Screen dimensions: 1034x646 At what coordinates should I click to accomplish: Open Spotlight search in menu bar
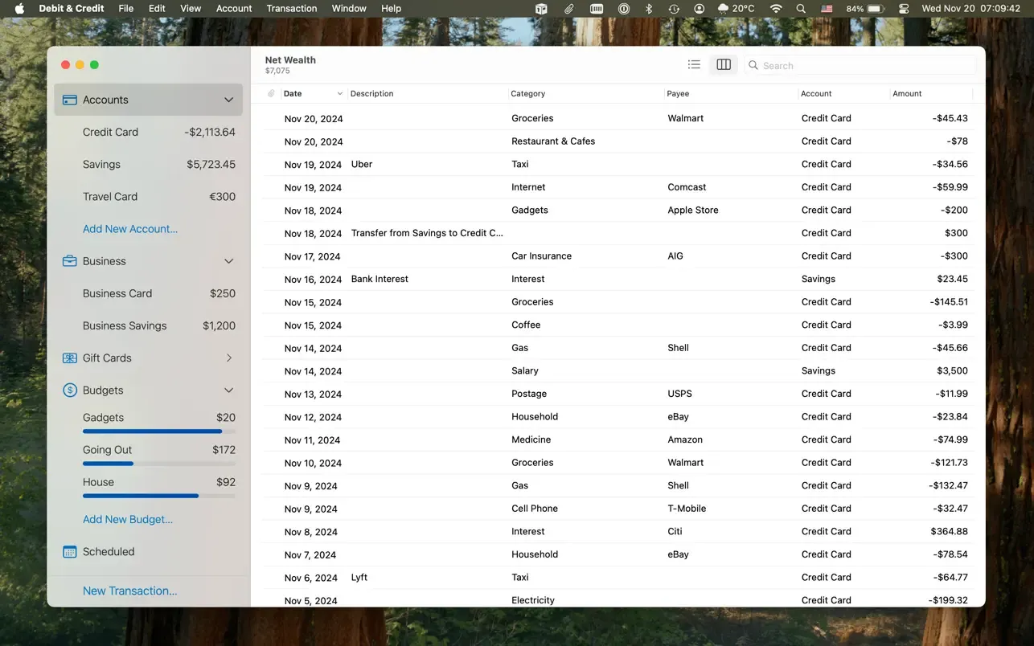click(801, 8)
